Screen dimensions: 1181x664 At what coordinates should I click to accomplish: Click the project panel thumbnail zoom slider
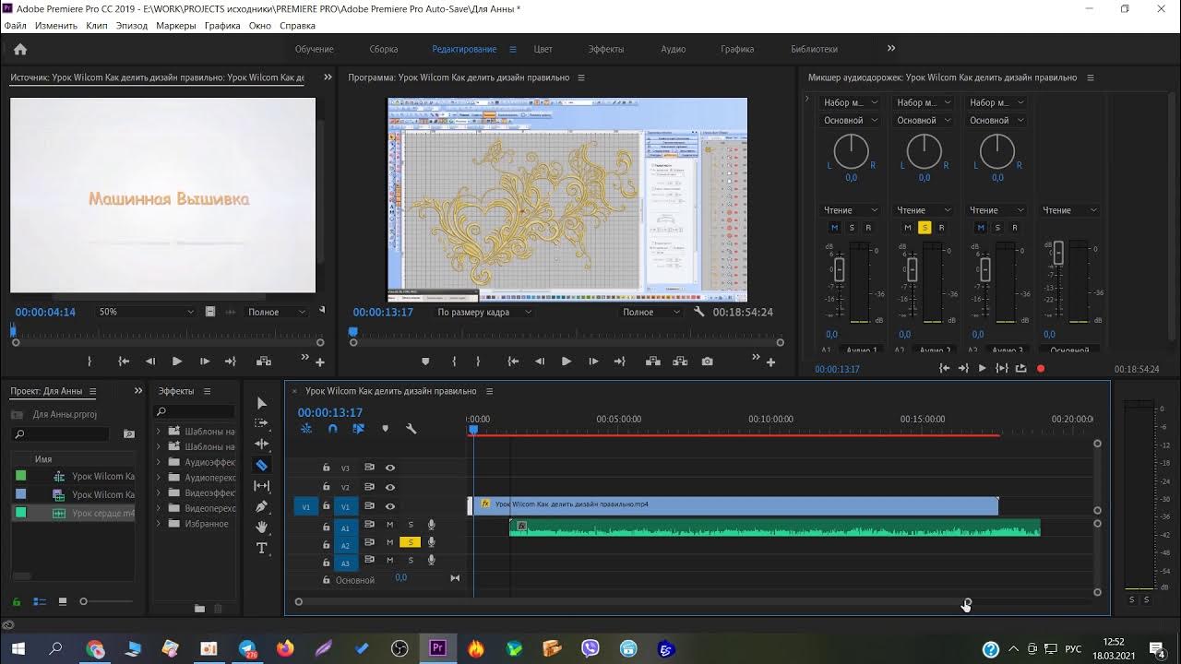pos(84,601)
